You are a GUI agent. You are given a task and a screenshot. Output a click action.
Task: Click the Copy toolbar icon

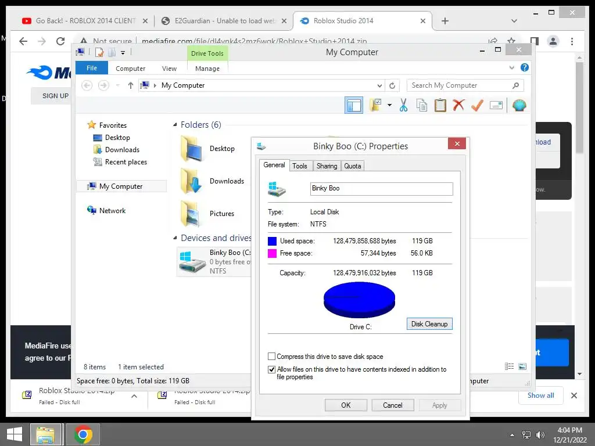click(422, 105)
